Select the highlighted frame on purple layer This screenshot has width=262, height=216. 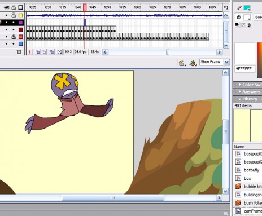85,23
